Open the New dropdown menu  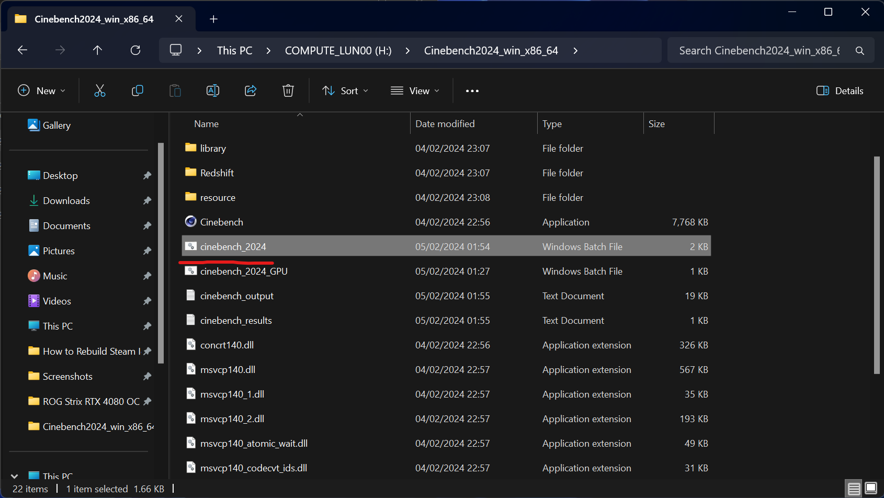[42, 90]
